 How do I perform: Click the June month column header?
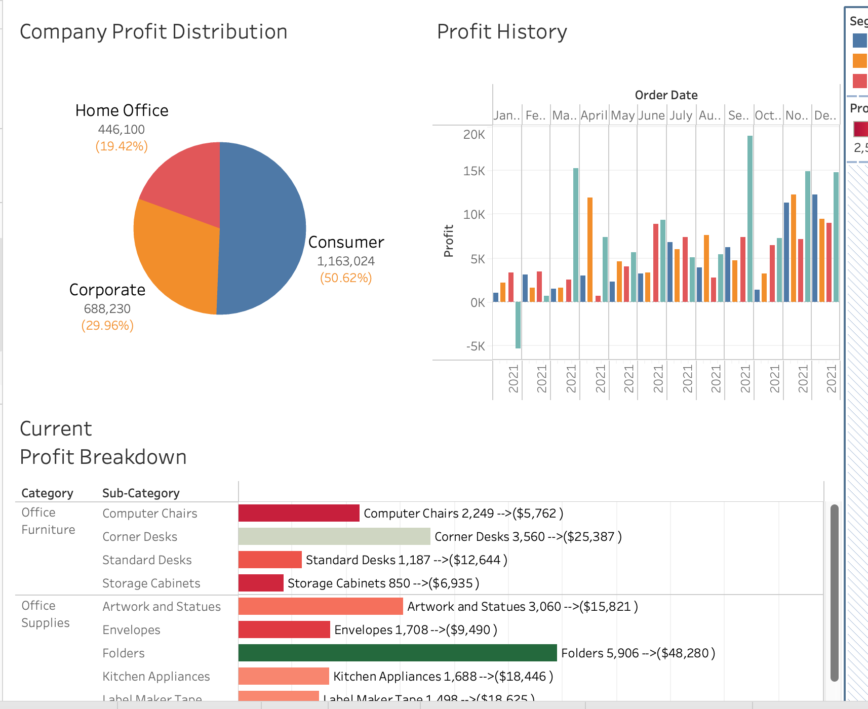click(652, 115)
